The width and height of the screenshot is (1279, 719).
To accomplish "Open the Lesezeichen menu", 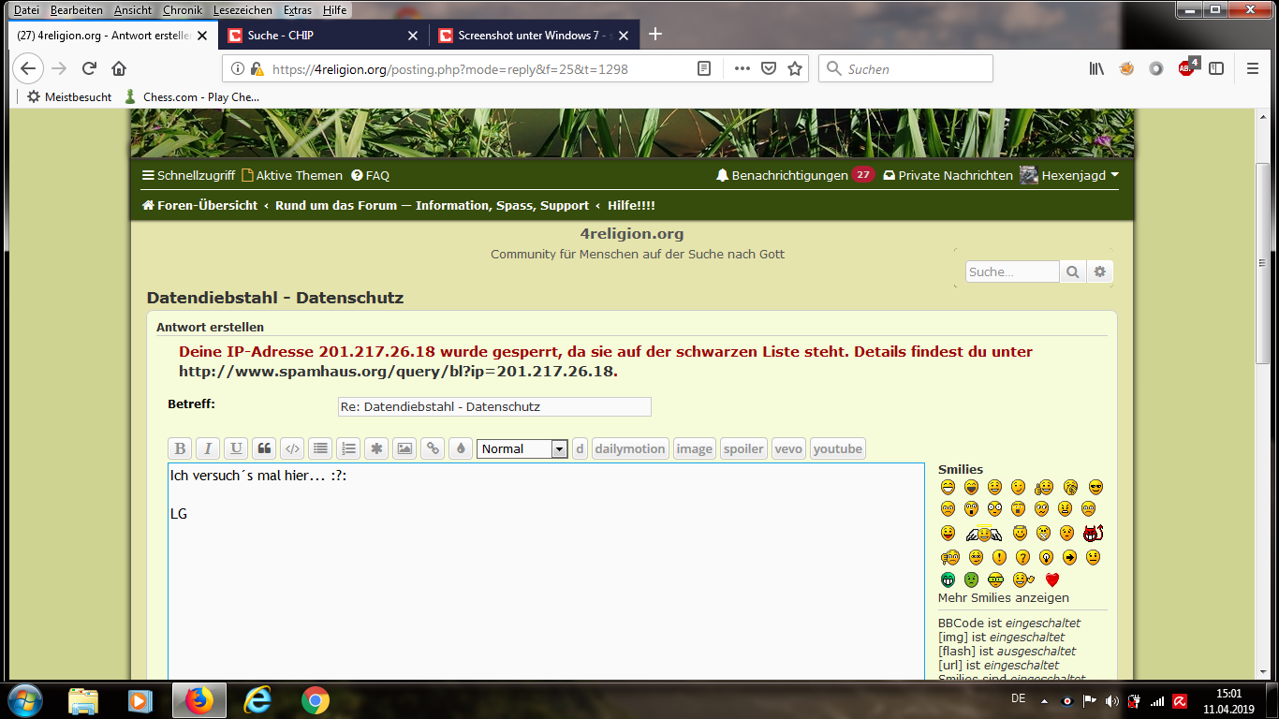I will pos(243,10).
